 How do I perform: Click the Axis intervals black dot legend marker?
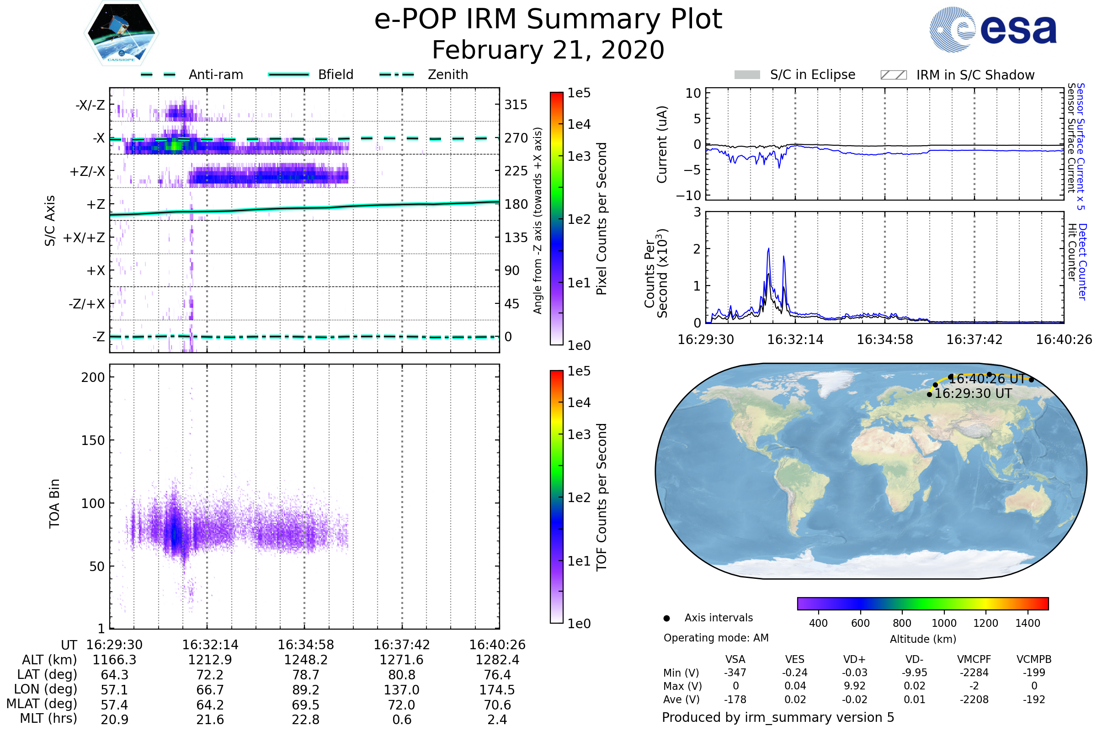point(667,619)
